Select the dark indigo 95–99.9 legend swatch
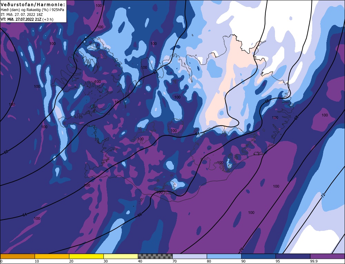The height and width of the screenshot is (264, 345). 293,256
